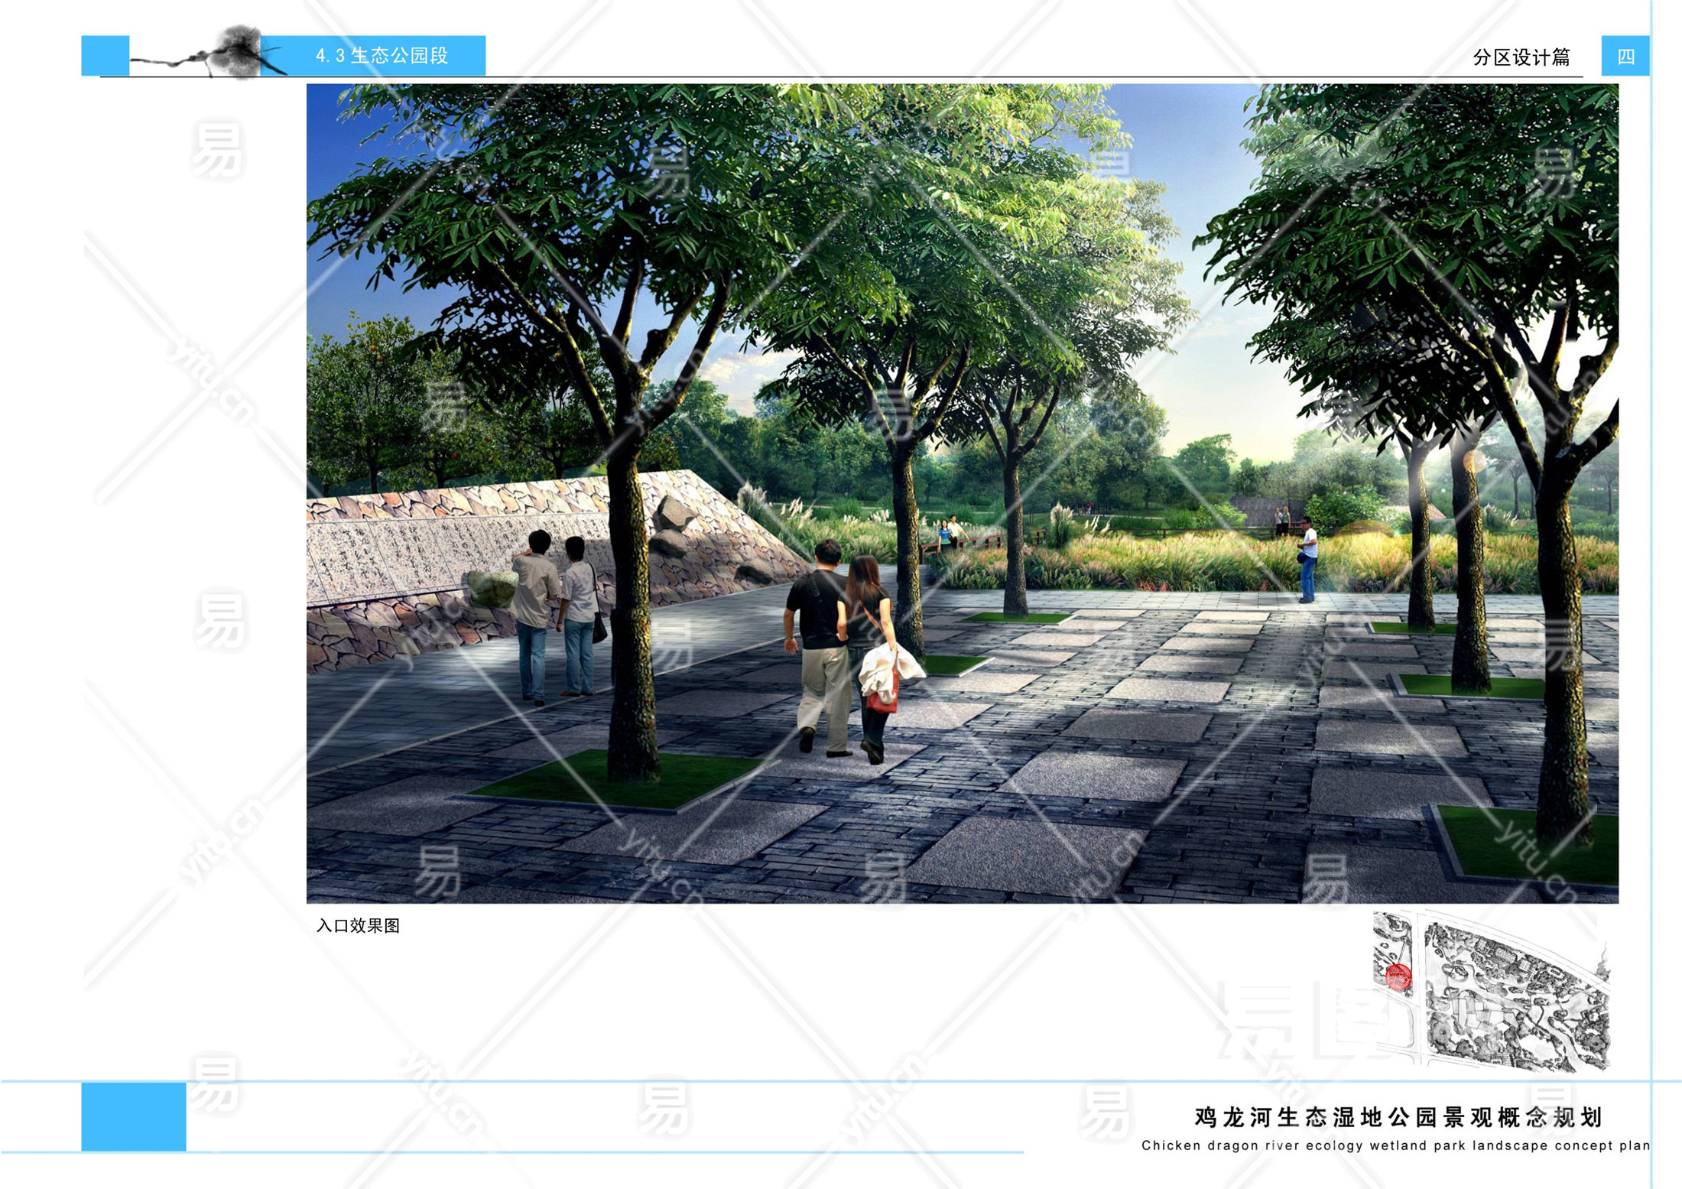Image resolution: width=1682 pixels, height=1189 pixels.
Task: Click the Chinese title '鸡龙河生态湿地公园景观概念规划'
Action: point(1398,1117)
